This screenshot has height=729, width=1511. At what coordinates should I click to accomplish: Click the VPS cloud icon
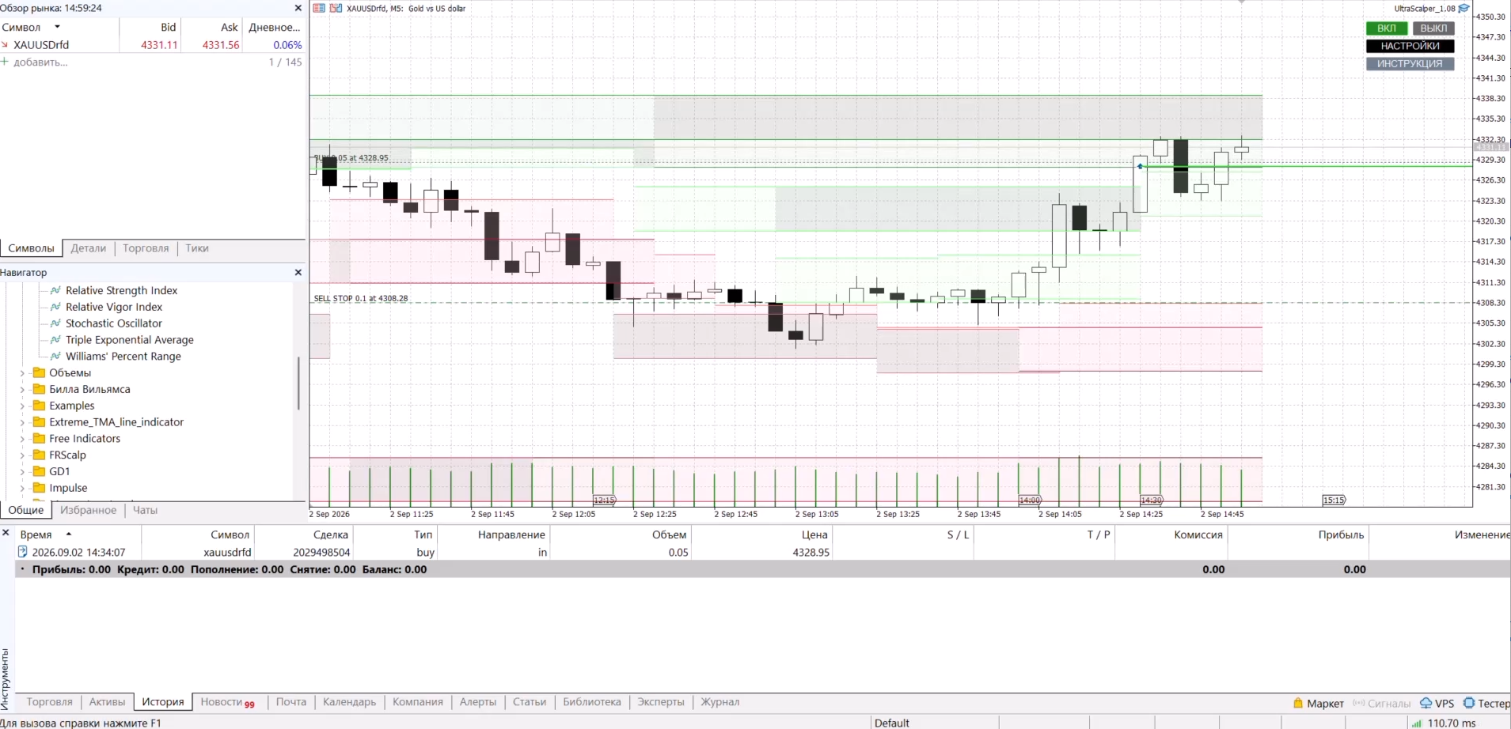point(1426,703)
